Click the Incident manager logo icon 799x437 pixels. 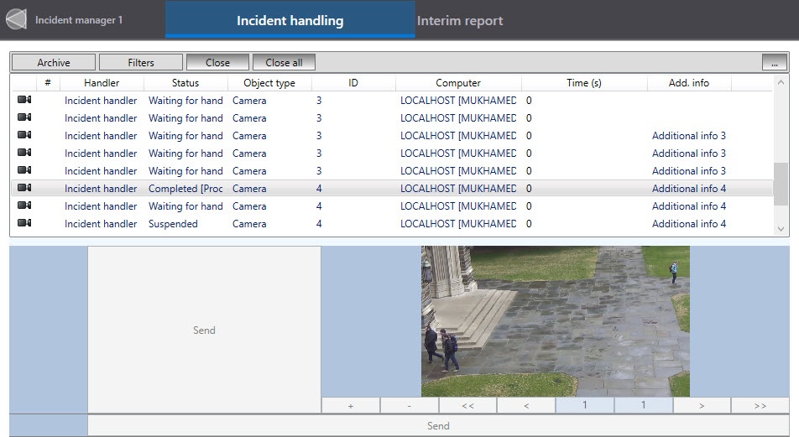tap(16, 19)
